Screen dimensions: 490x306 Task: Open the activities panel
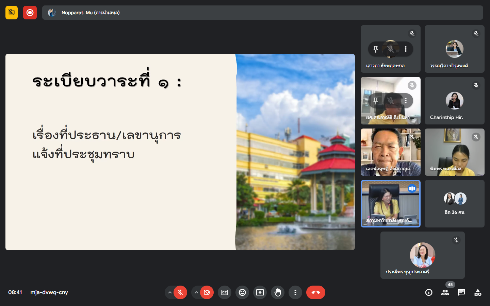pyautogui.click(x=478, y=292)
